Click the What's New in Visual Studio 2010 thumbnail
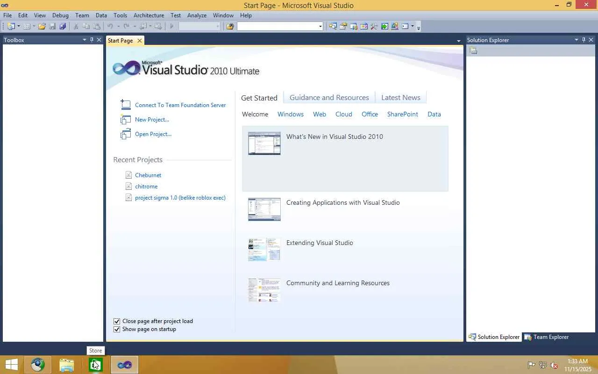The height and width of the screenshot is (374, 598). (264, 143)
